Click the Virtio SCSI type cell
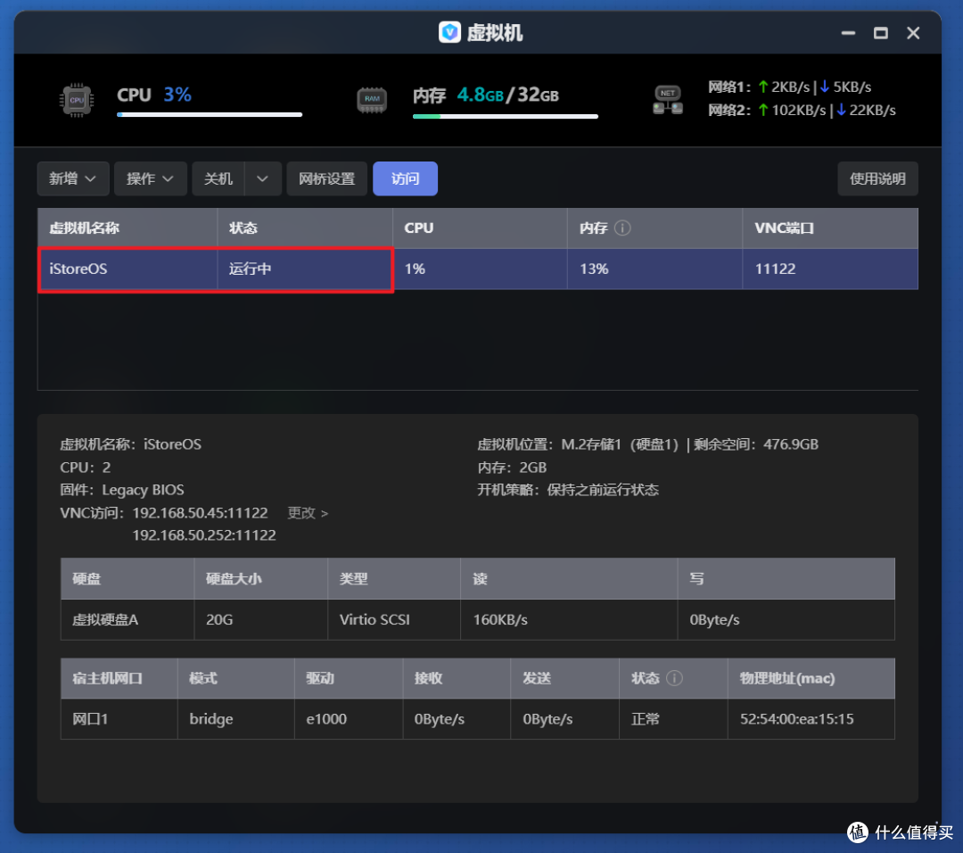Image resolution: width=963 pixels, height=853 pixels. [394, 619]
